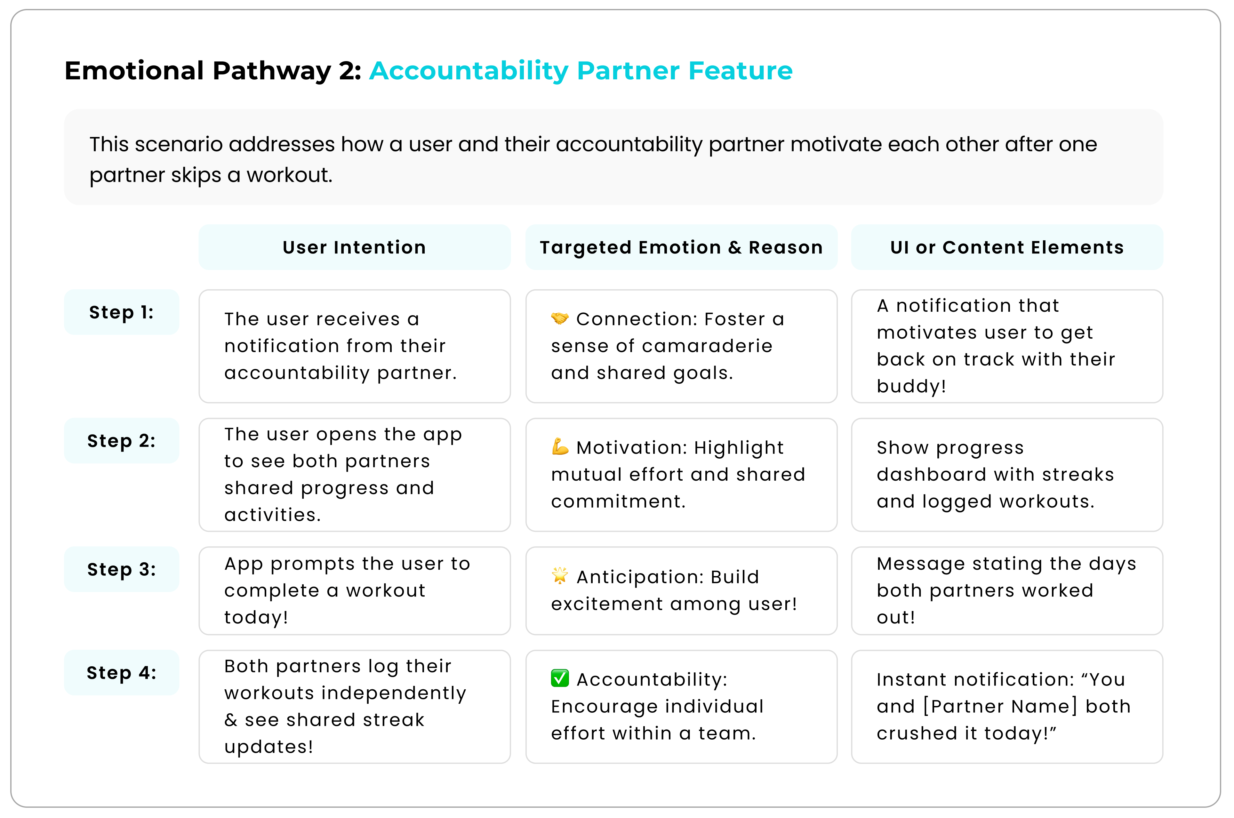The image size is (1234, 818).
Task: Select the UI or Content Elements header
Action: pos(1007,247)
